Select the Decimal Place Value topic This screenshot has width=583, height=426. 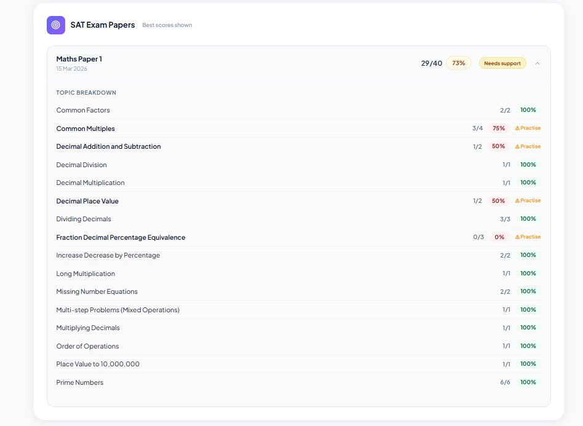[87, 201]
